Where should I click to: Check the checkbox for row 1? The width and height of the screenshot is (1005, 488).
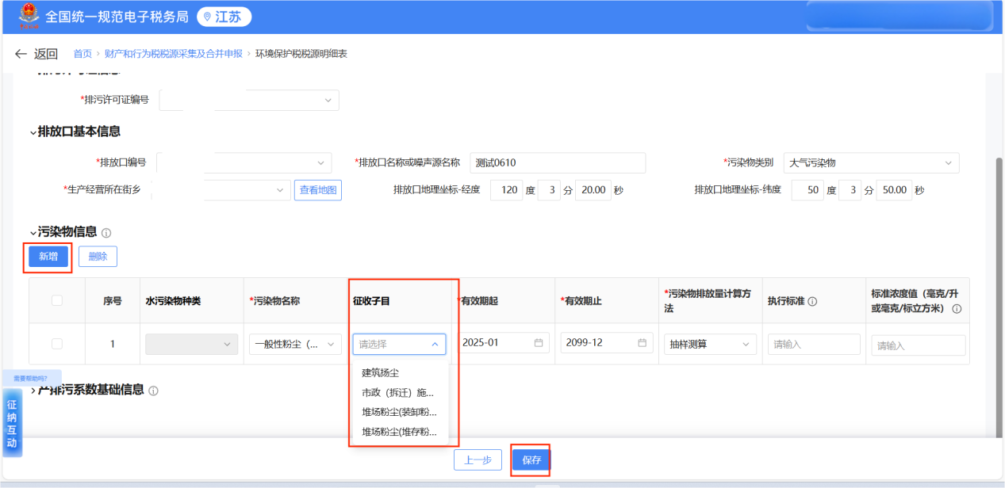pyautogui.click(x=56, y=344)
